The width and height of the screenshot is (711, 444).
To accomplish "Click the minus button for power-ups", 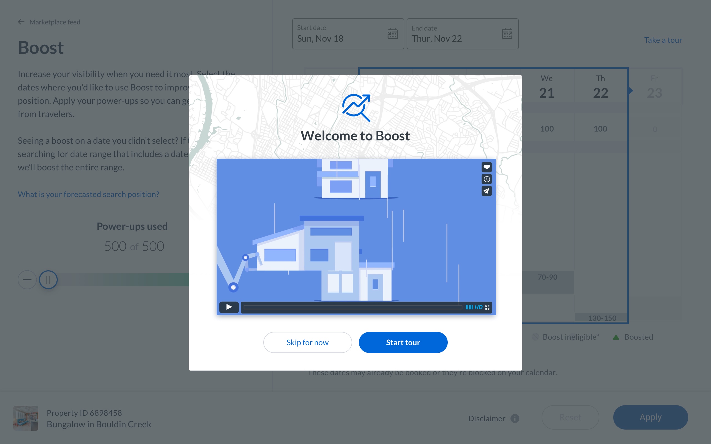I will pos(27,279).
